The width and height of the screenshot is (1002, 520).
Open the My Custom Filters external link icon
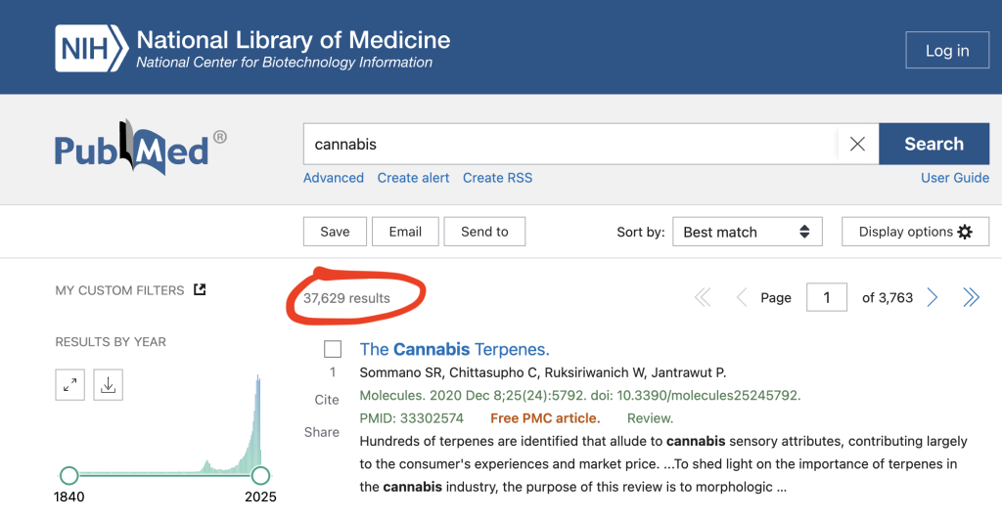pos(200,289)
